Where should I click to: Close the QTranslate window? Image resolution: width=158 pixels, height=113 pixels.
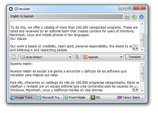(140, 8)
